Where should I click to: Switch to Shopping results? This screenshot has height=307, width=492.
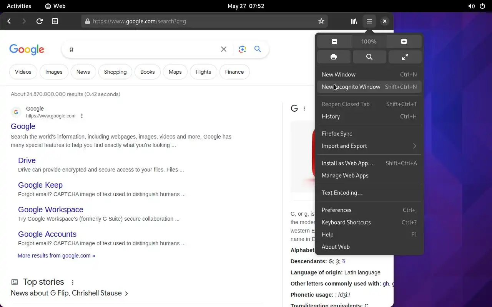[115, 72]
